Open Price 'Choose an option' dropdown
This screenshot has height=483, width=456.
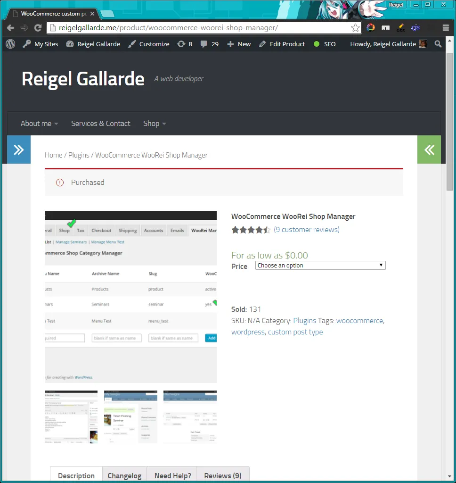[320, 266]
